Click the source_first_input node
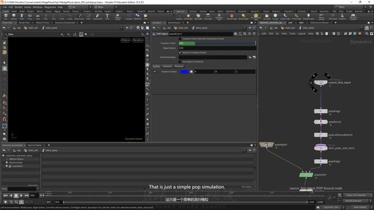The image size is (374, 210). tap(321, 82)
